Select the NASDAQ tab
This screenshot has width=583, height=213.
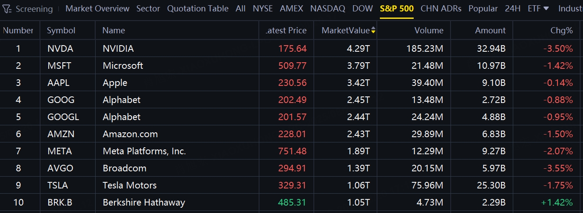coord(328,8)
